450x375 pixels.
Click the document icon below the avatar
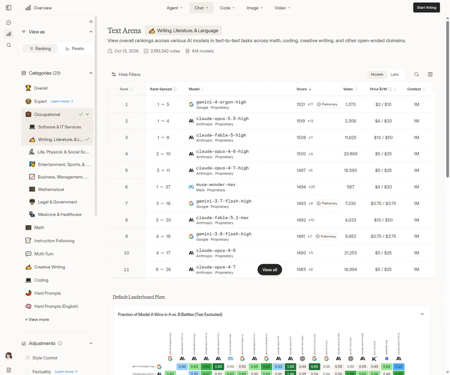coord(9,370)
